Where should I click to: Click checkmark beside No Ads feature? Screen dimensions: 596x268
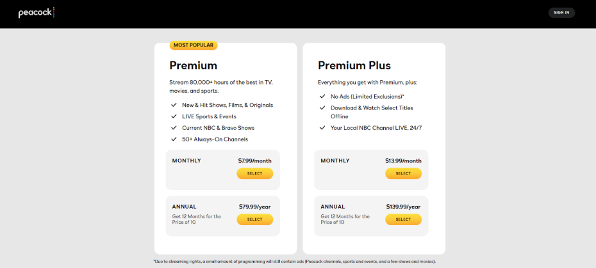click(x=322, y=97)
